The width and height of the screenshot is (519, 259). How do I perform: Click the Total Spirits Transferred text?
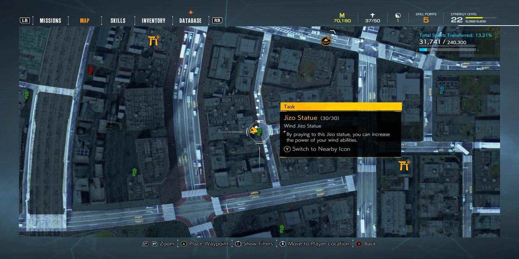point(456,35)
